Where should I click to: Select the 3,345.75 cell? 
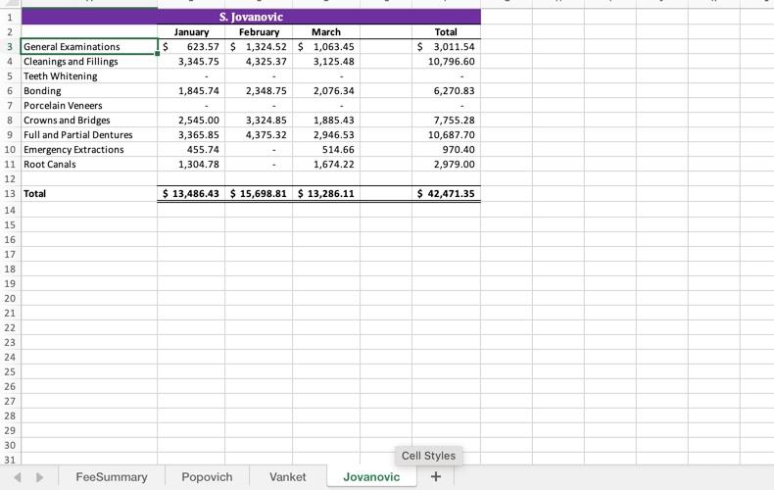pyautogui.click(x=191, y=61)
